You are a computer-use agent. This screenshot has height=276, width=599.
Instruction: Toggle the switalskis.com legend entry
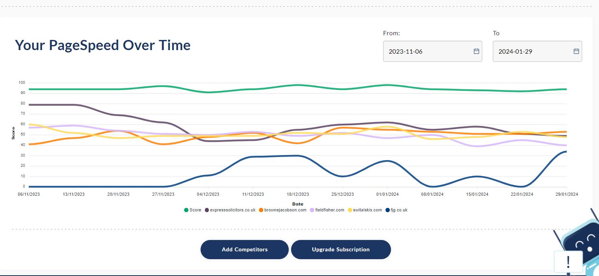364,210
